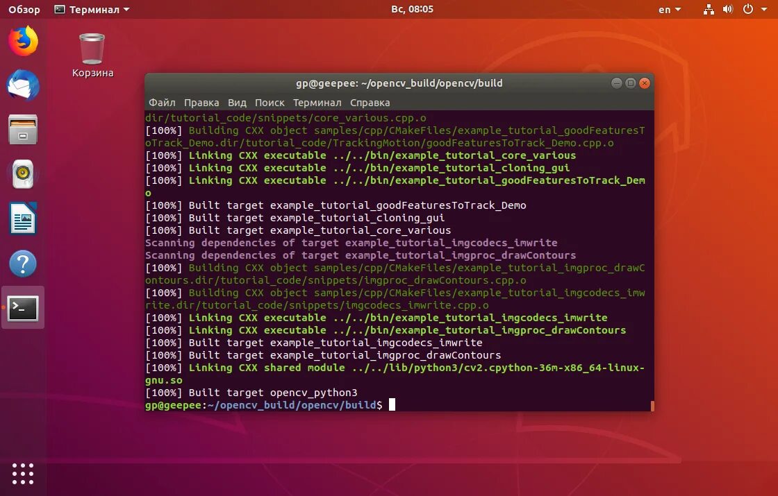The width and height of the screenshot is (778, 496).
Task: Click the power icon in top bar
Action: point(747,10)
